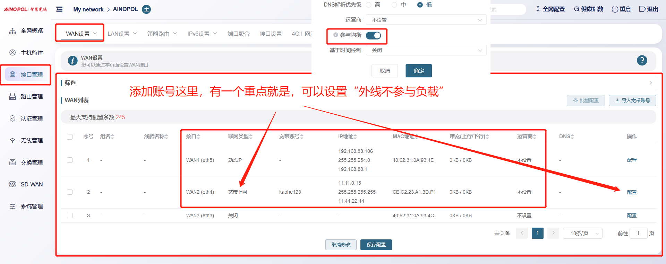The height and width of the screenshot is (264, 666).
Task: Select the 中 DNS priority radio button
Action: click(394, 5)
